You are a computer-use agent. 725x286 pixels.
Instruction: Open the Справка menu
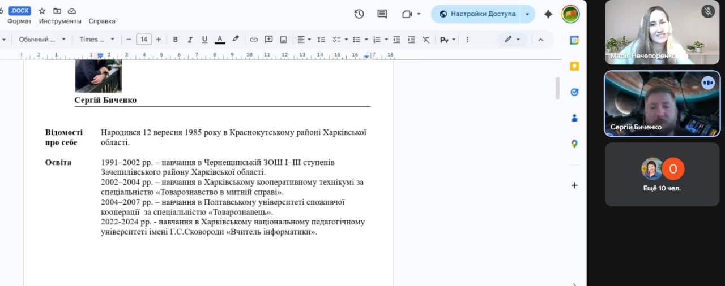(x=102, y=21)
